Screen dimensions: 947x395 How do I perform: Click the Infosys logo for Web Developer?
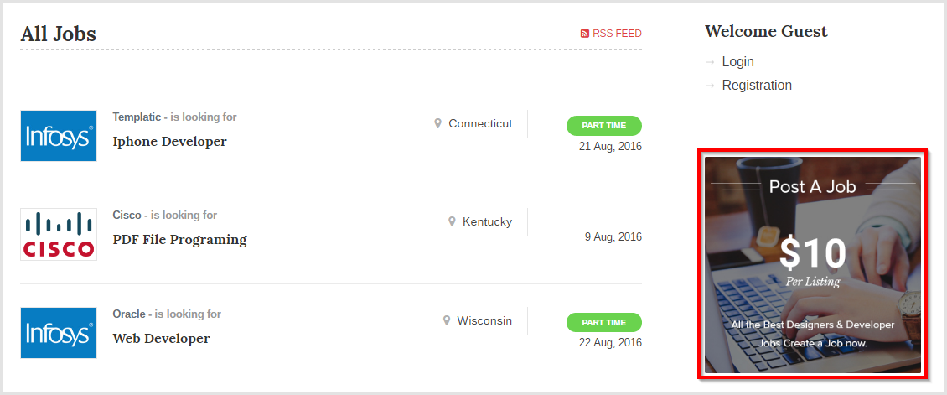[59, 333]
